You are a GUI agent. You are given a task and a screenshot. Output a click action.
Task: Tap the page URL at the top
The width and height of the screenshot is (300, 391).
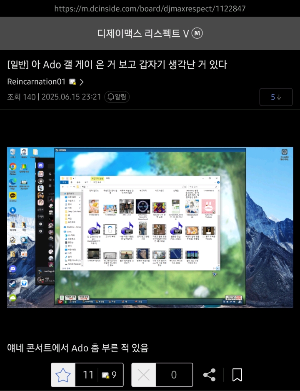tap(150, 8)
